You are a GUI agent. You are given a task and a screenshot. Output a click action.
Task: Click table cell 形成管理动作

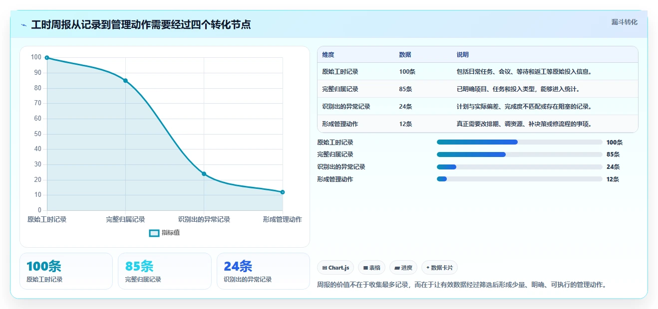coord(340,124)
